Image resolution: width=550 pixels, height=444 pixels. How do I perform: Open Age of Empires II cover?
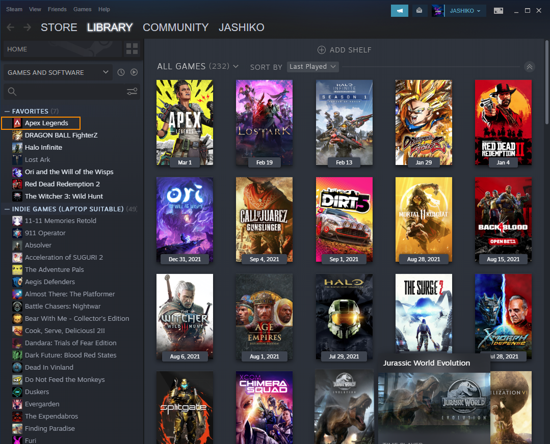click(x=264, y=316)
